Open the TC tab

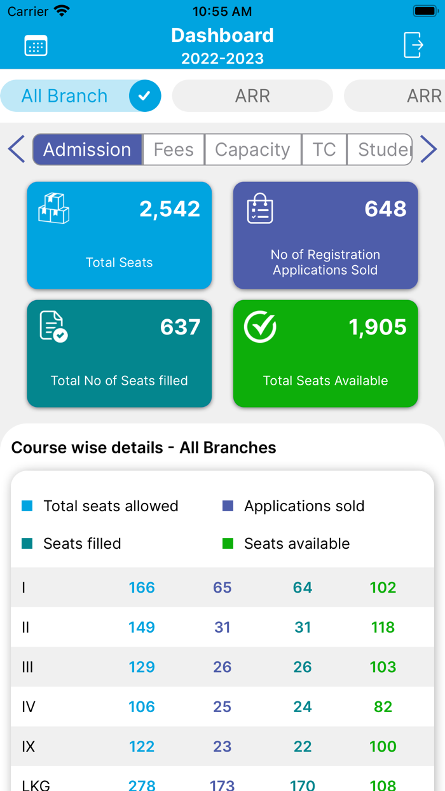[x=324, y=149]
